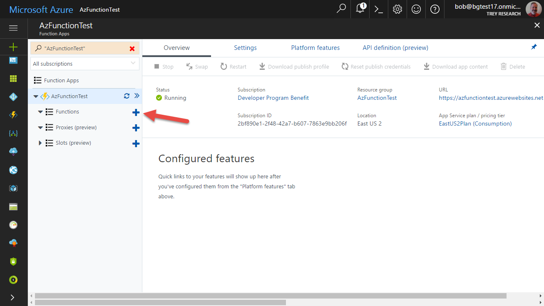This screenshot has height=306, width=544.
Task: Click the search field containing "AzFunctionTest"
Action: [x=85, y=49]
